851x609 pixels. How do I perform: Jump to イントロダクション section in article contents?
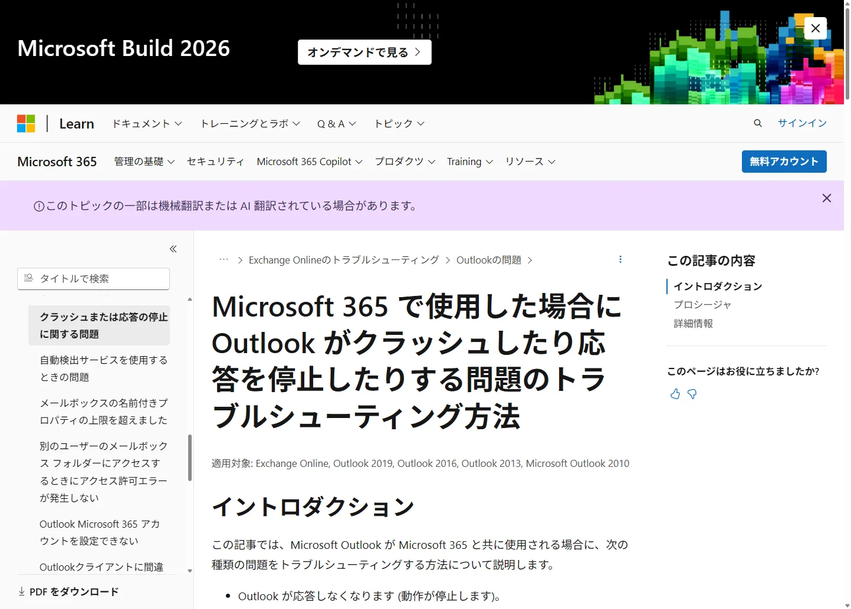tap(718, 287)
